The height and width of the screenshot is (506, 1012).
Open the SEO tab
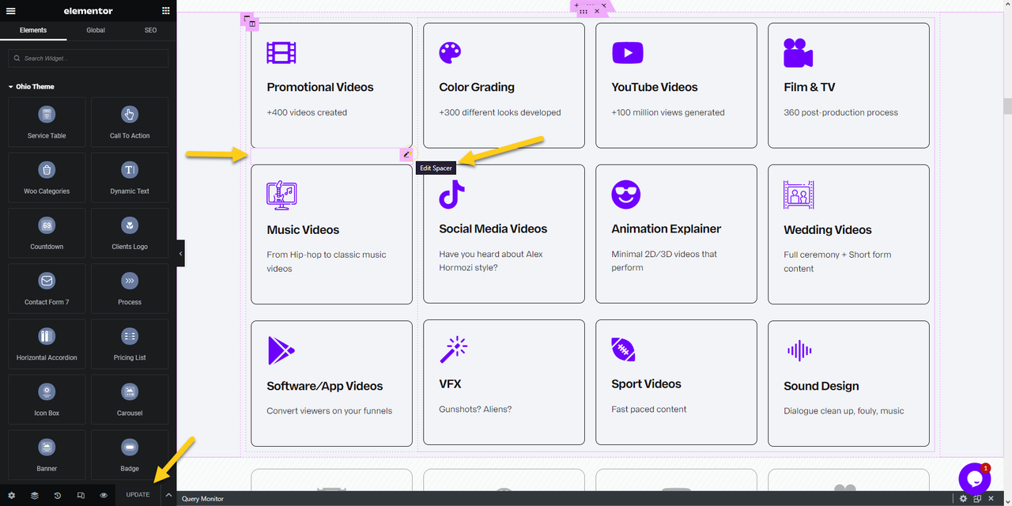click(150, 30)
